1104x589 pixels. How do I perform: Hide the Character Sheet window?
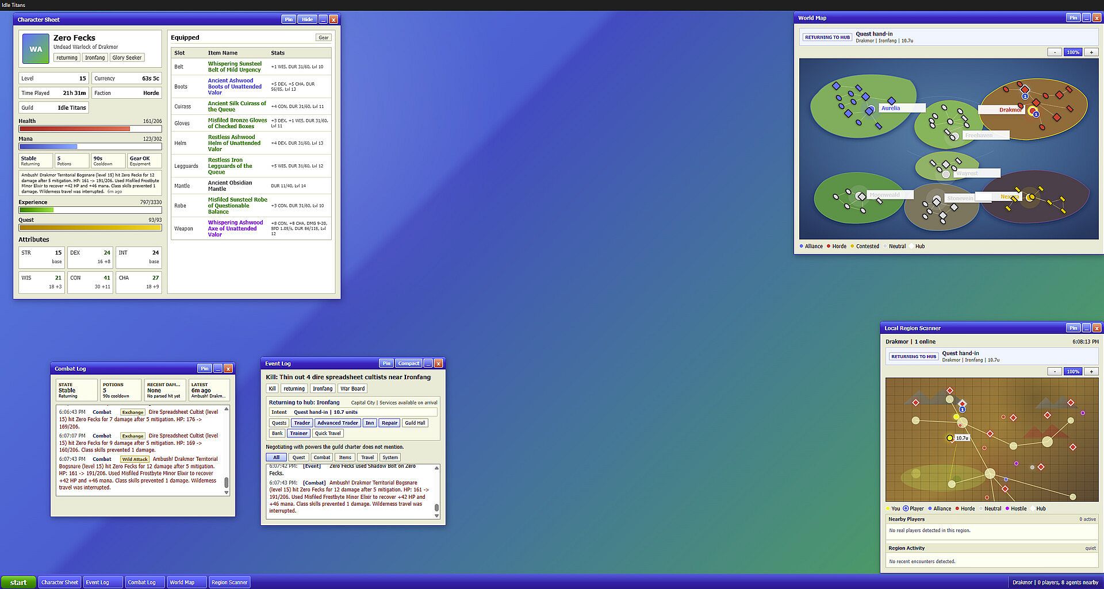point(308,20)
